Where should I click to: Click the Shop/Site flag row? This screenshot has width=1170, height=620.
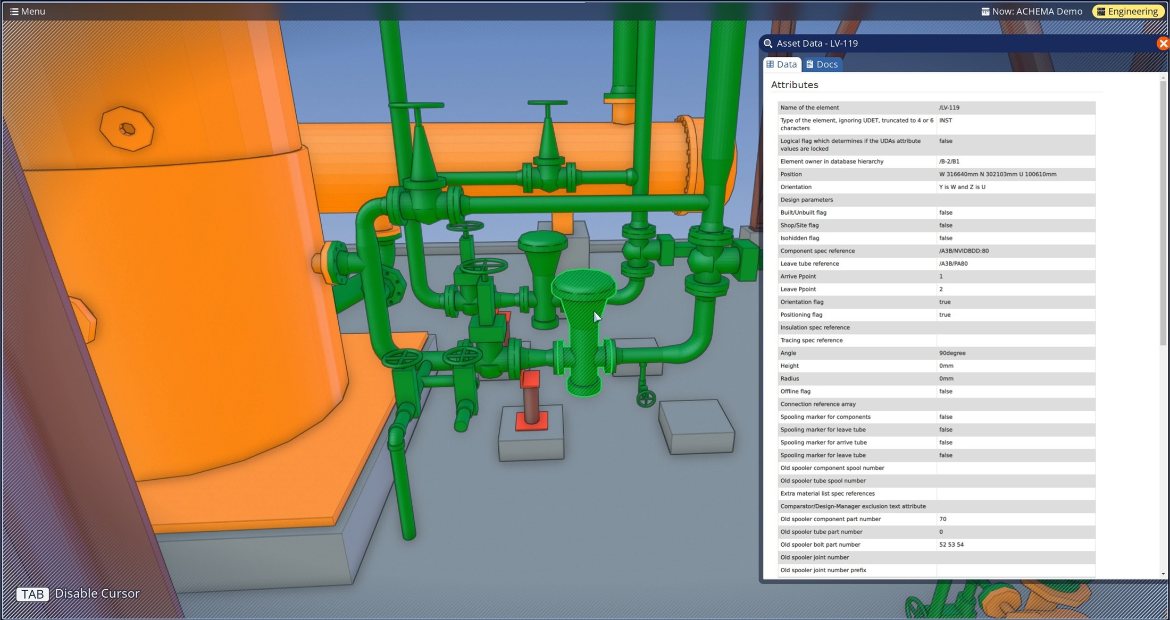(937, 225)
